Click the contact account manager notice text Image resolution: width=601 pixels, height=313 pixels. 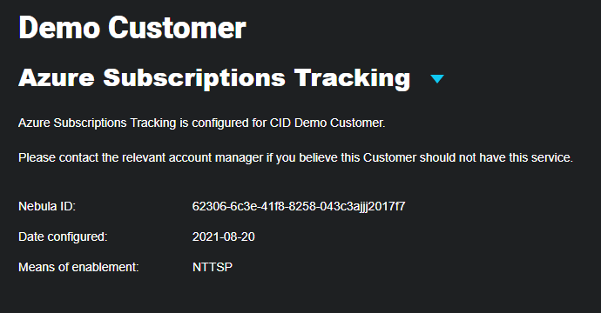[x=295, y=157]
